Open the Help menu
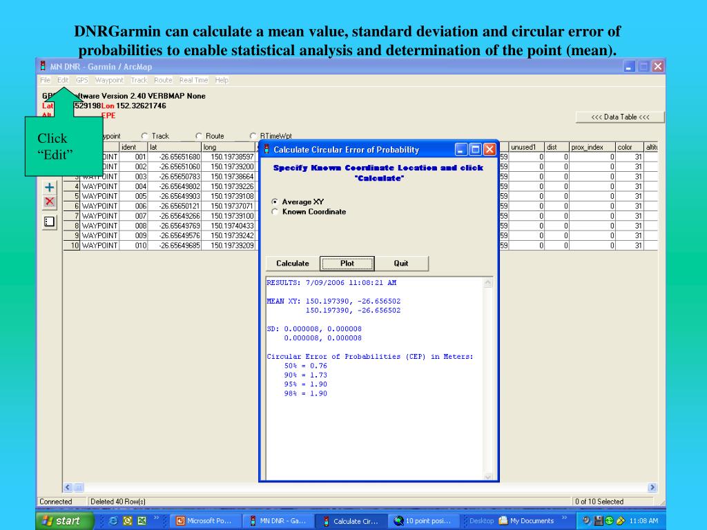 point(222,80)
